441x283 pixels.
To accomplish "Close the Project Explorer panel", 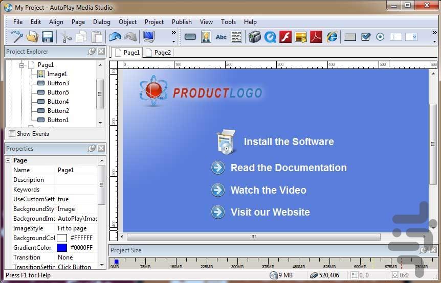I will (101, 52).
